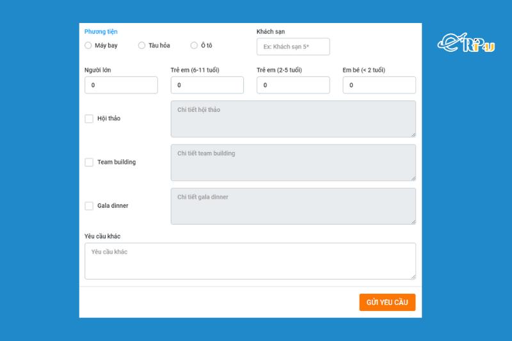Click resize handle of hội thảo textarea
The image size is (512, 341).
click(413, 134)
